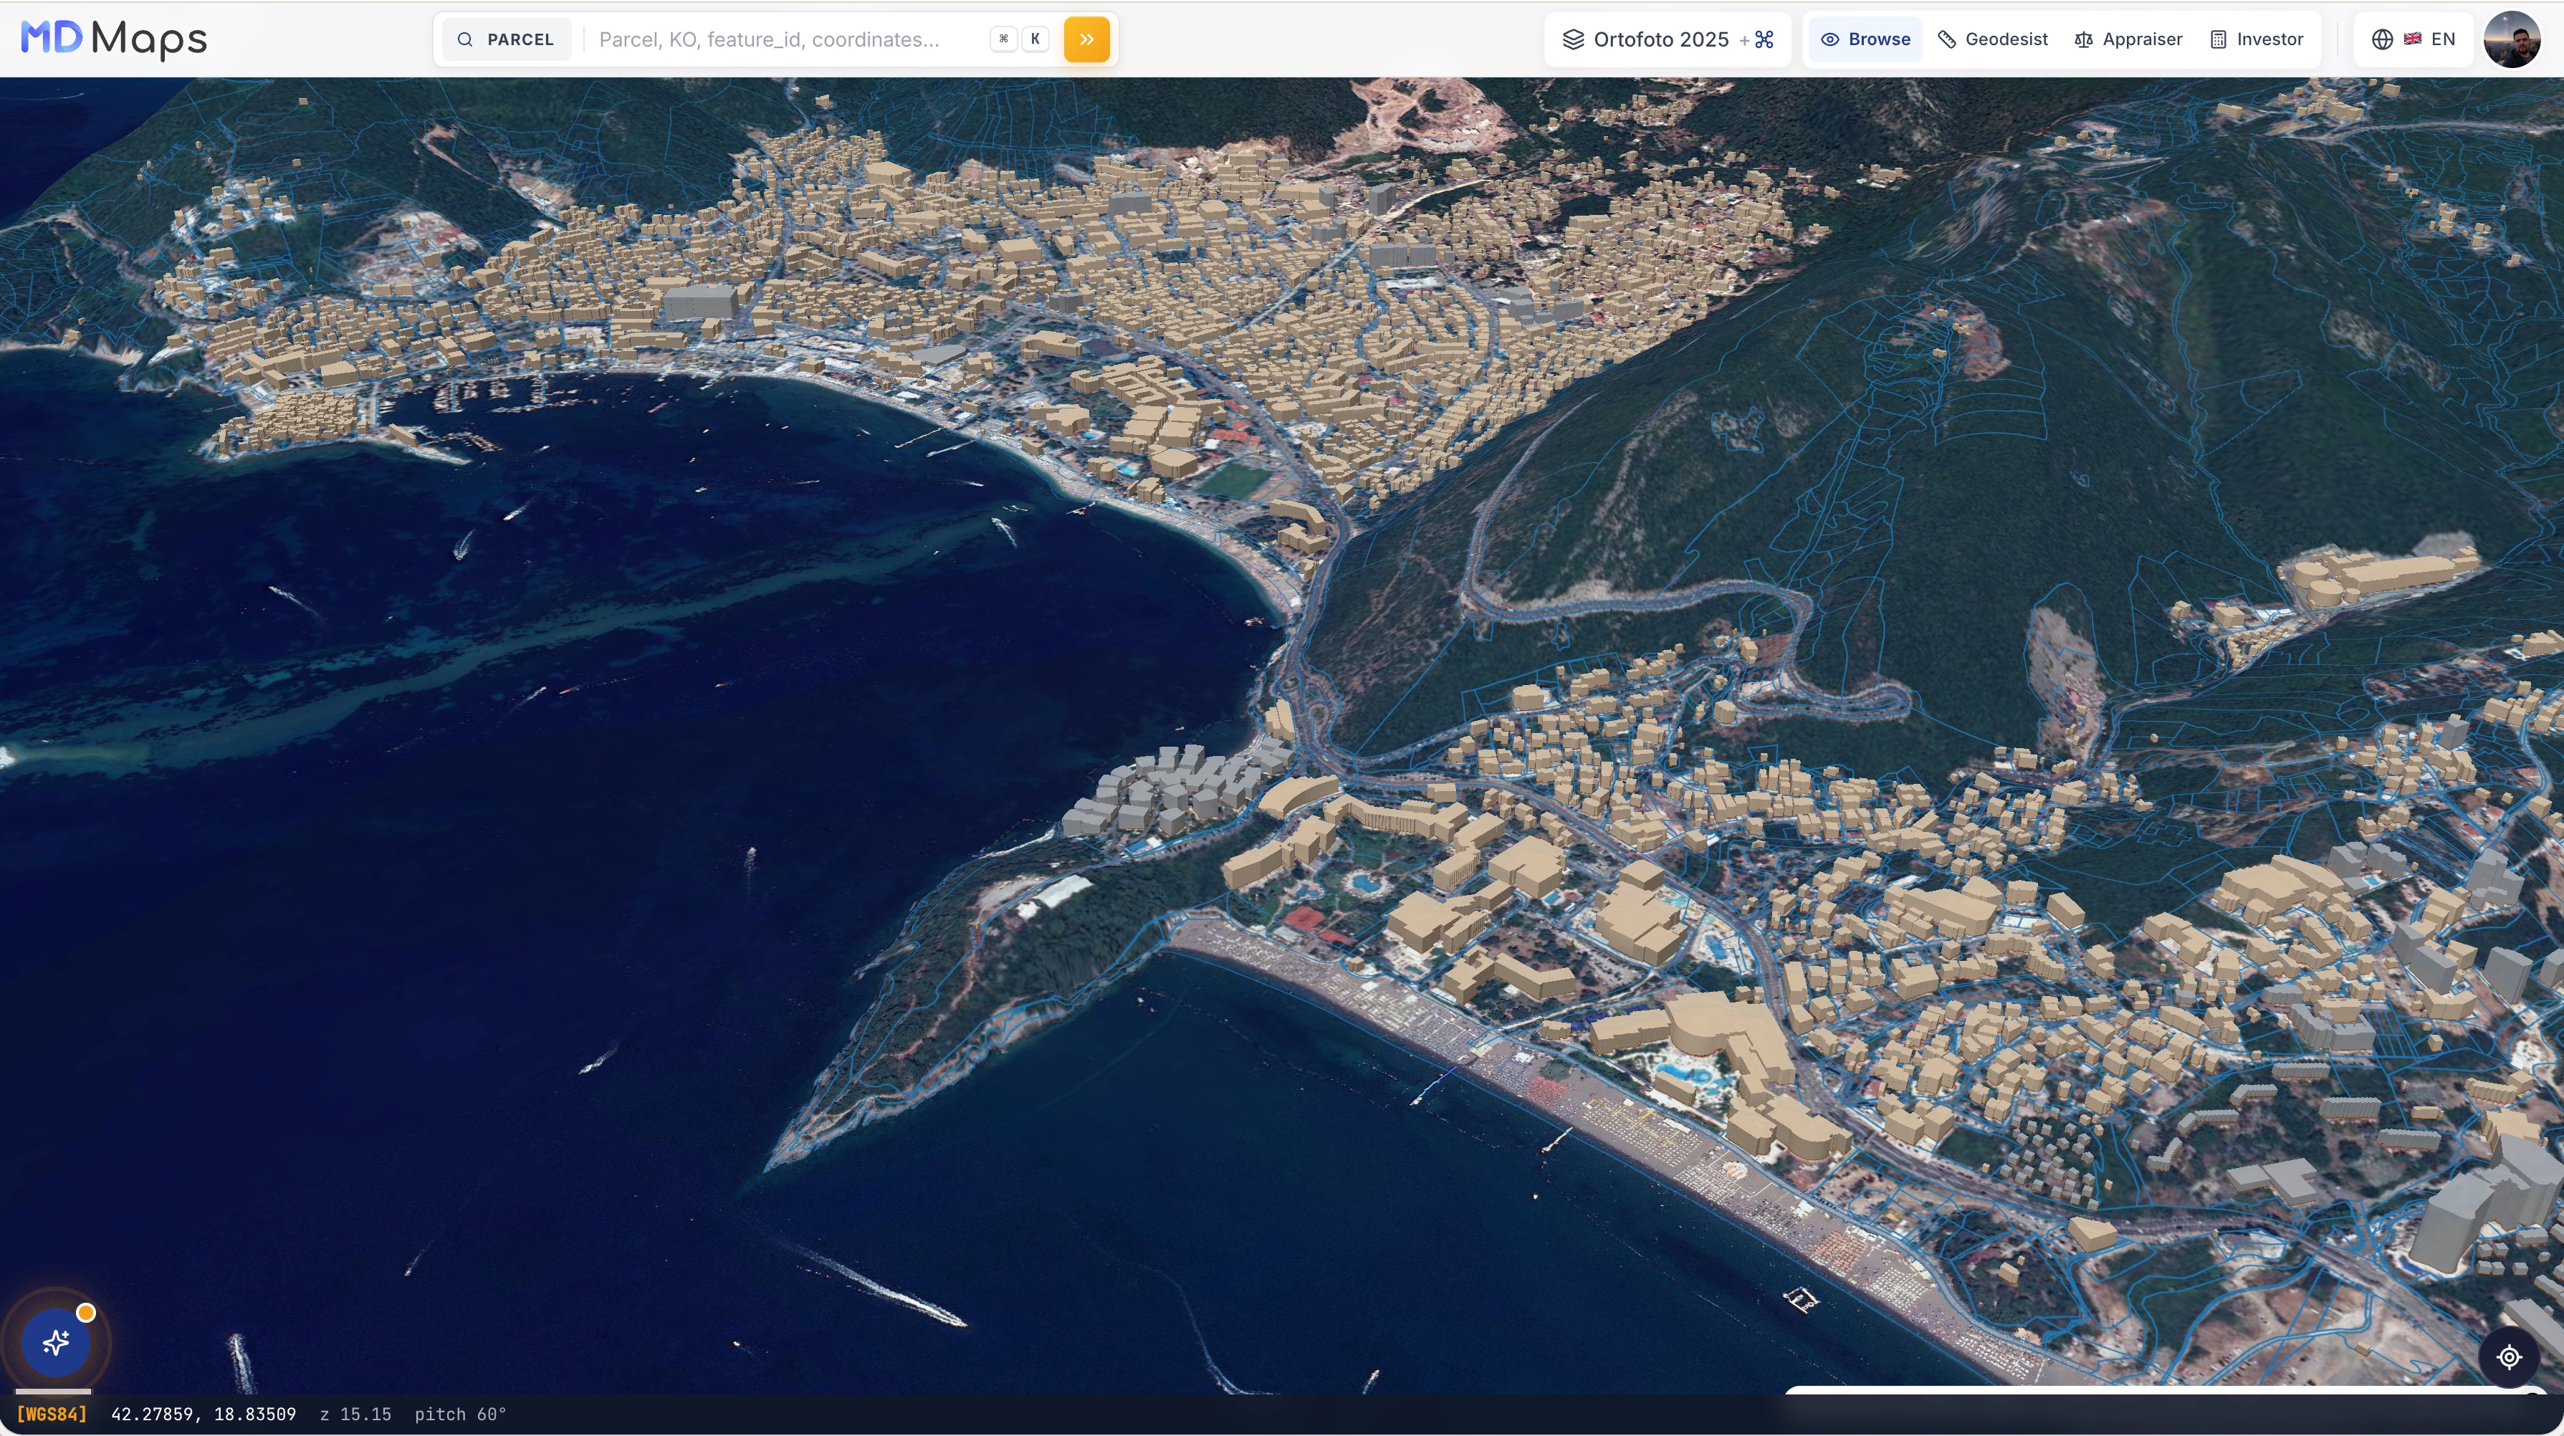Switch to Browse mode

pos(1865,40)
